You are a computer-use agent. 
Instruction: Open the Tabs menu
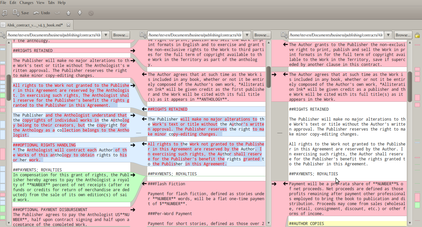[51, 3]
